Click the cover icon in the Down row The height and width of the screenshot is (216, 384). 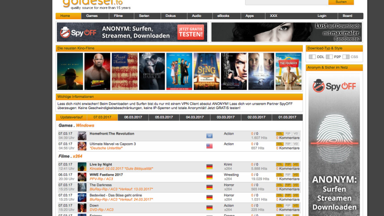point(82,208)
